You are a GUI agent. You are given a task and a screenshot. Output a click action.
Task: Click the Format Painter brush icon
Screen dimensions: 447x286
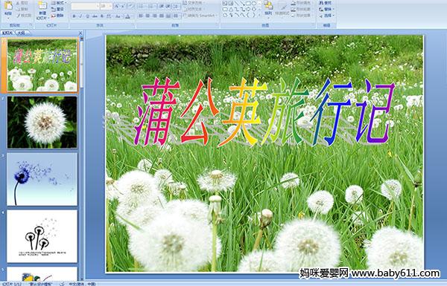tap(18, 16)
